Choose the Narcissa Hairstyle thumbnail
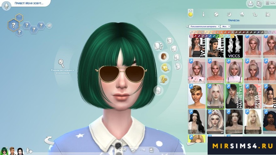276x155 pixels. coord(234,96)
